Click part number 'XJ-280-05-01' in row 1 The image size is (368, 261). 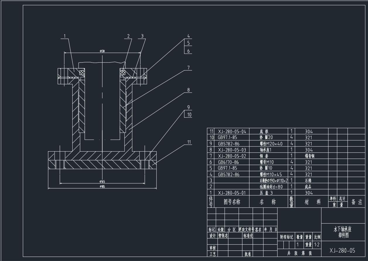[232, 193]
